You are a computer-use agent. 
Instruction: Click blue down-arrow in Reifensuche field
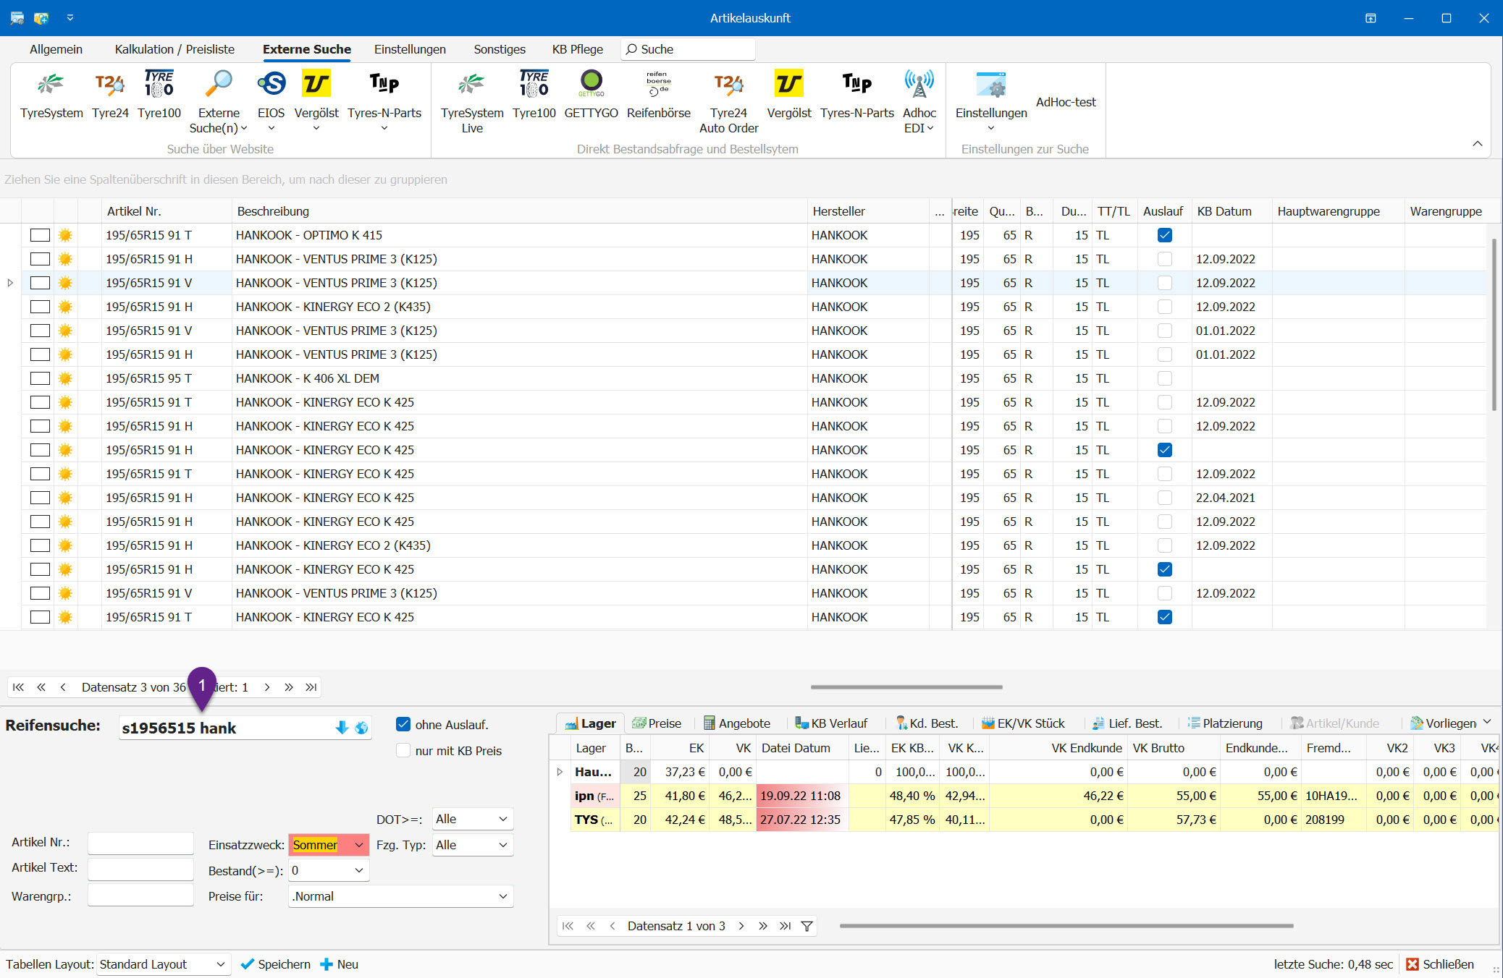342,728
